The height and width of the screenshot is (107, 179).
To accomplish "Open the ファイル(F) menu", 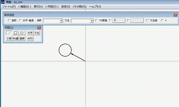I will [9, 7].
